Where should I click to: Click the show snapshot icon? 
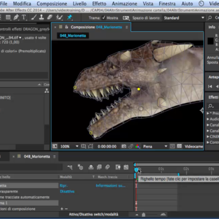(x=131, y=146)
